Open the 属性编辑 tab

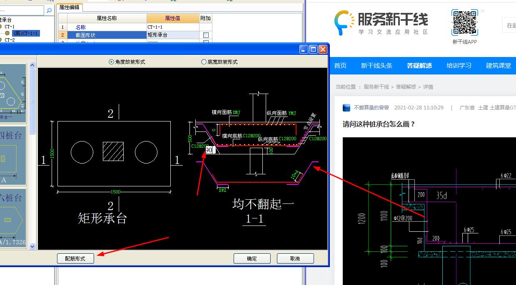69,7
